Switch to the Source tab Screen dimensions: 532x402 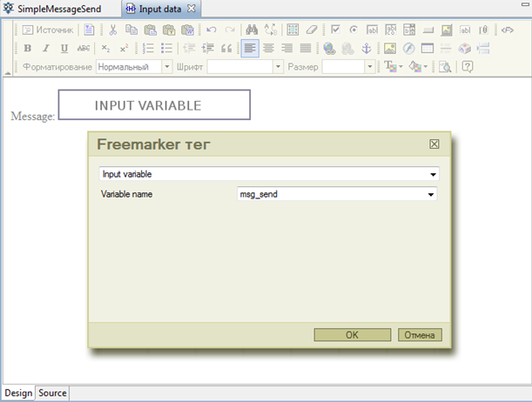pos(52,392)
